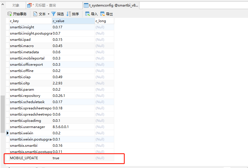This screenshot has width=248, height=168.
Task: Select the smartbi.param key cell
Action: tap(31, 90)
